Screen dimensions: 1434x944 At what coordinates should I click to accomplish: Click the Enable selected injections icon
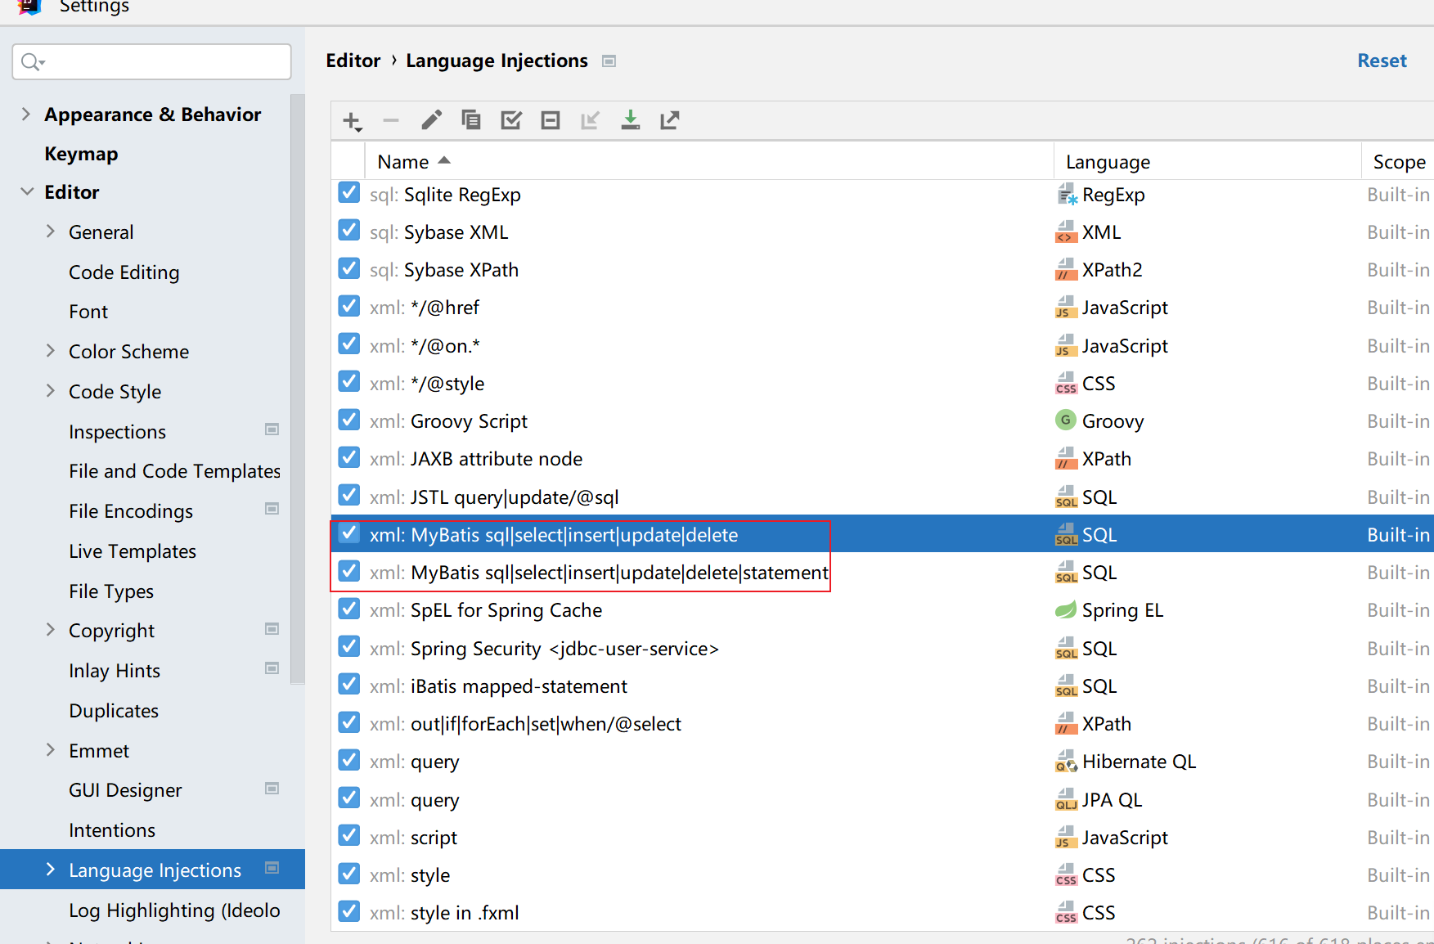[x=511, y=120]
